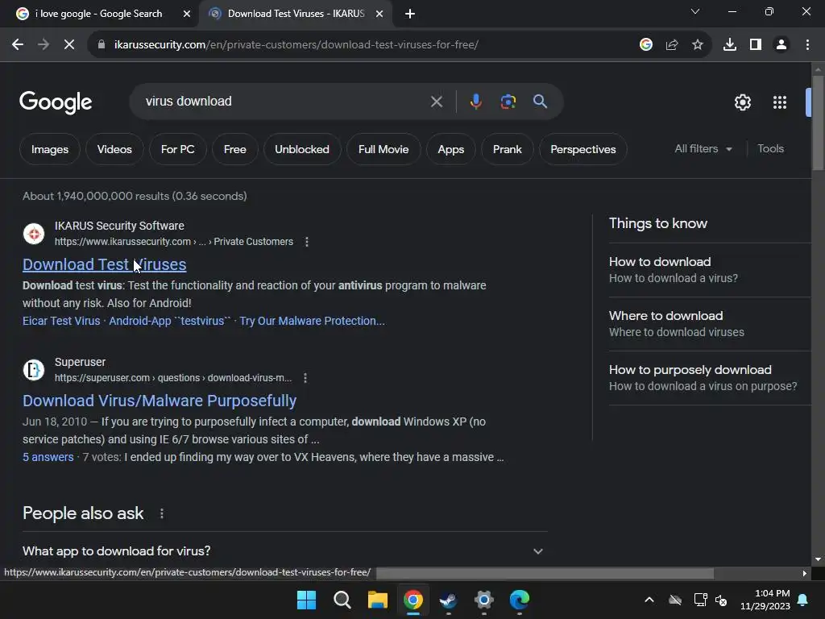Viewport: 825px width, 619px height.
Task: Open tab search chevron in title bar
Action: 695,11
